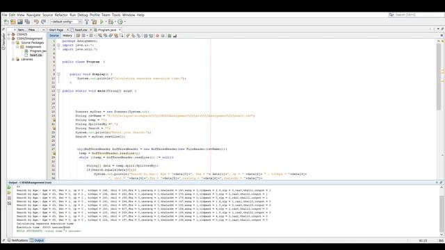Open the Debug Project dropdown arrow

point(115,22)
